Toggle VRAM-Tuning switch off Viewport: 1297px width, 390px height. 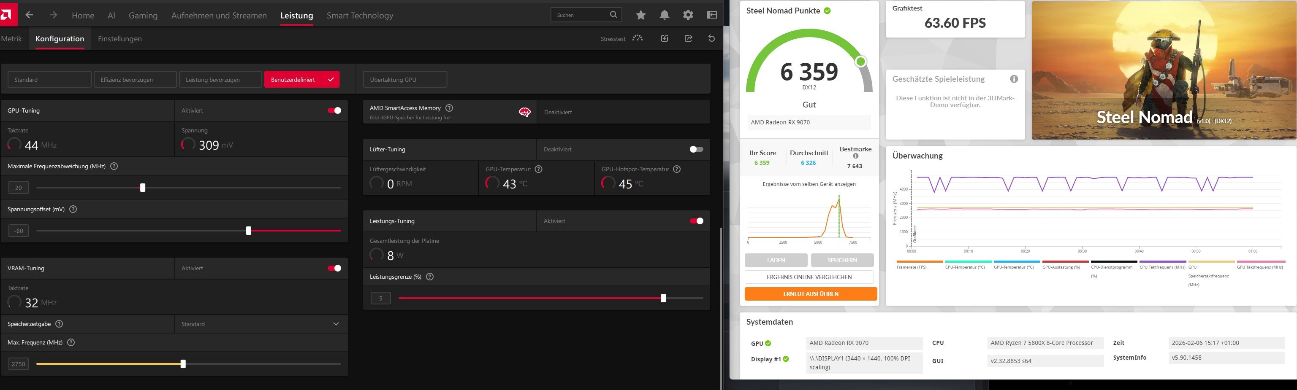[334, 269]
